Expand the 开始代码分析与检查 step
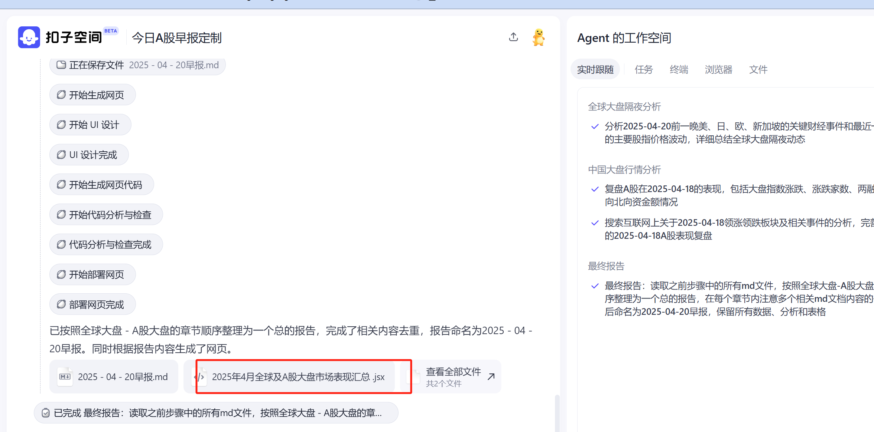Viewport: 874px width, 432px height. 106,215
